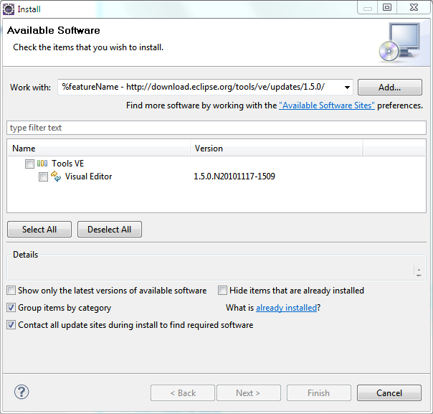Click the type filter text field
This screenshot has height=414, width=433.
pos(217,128)
